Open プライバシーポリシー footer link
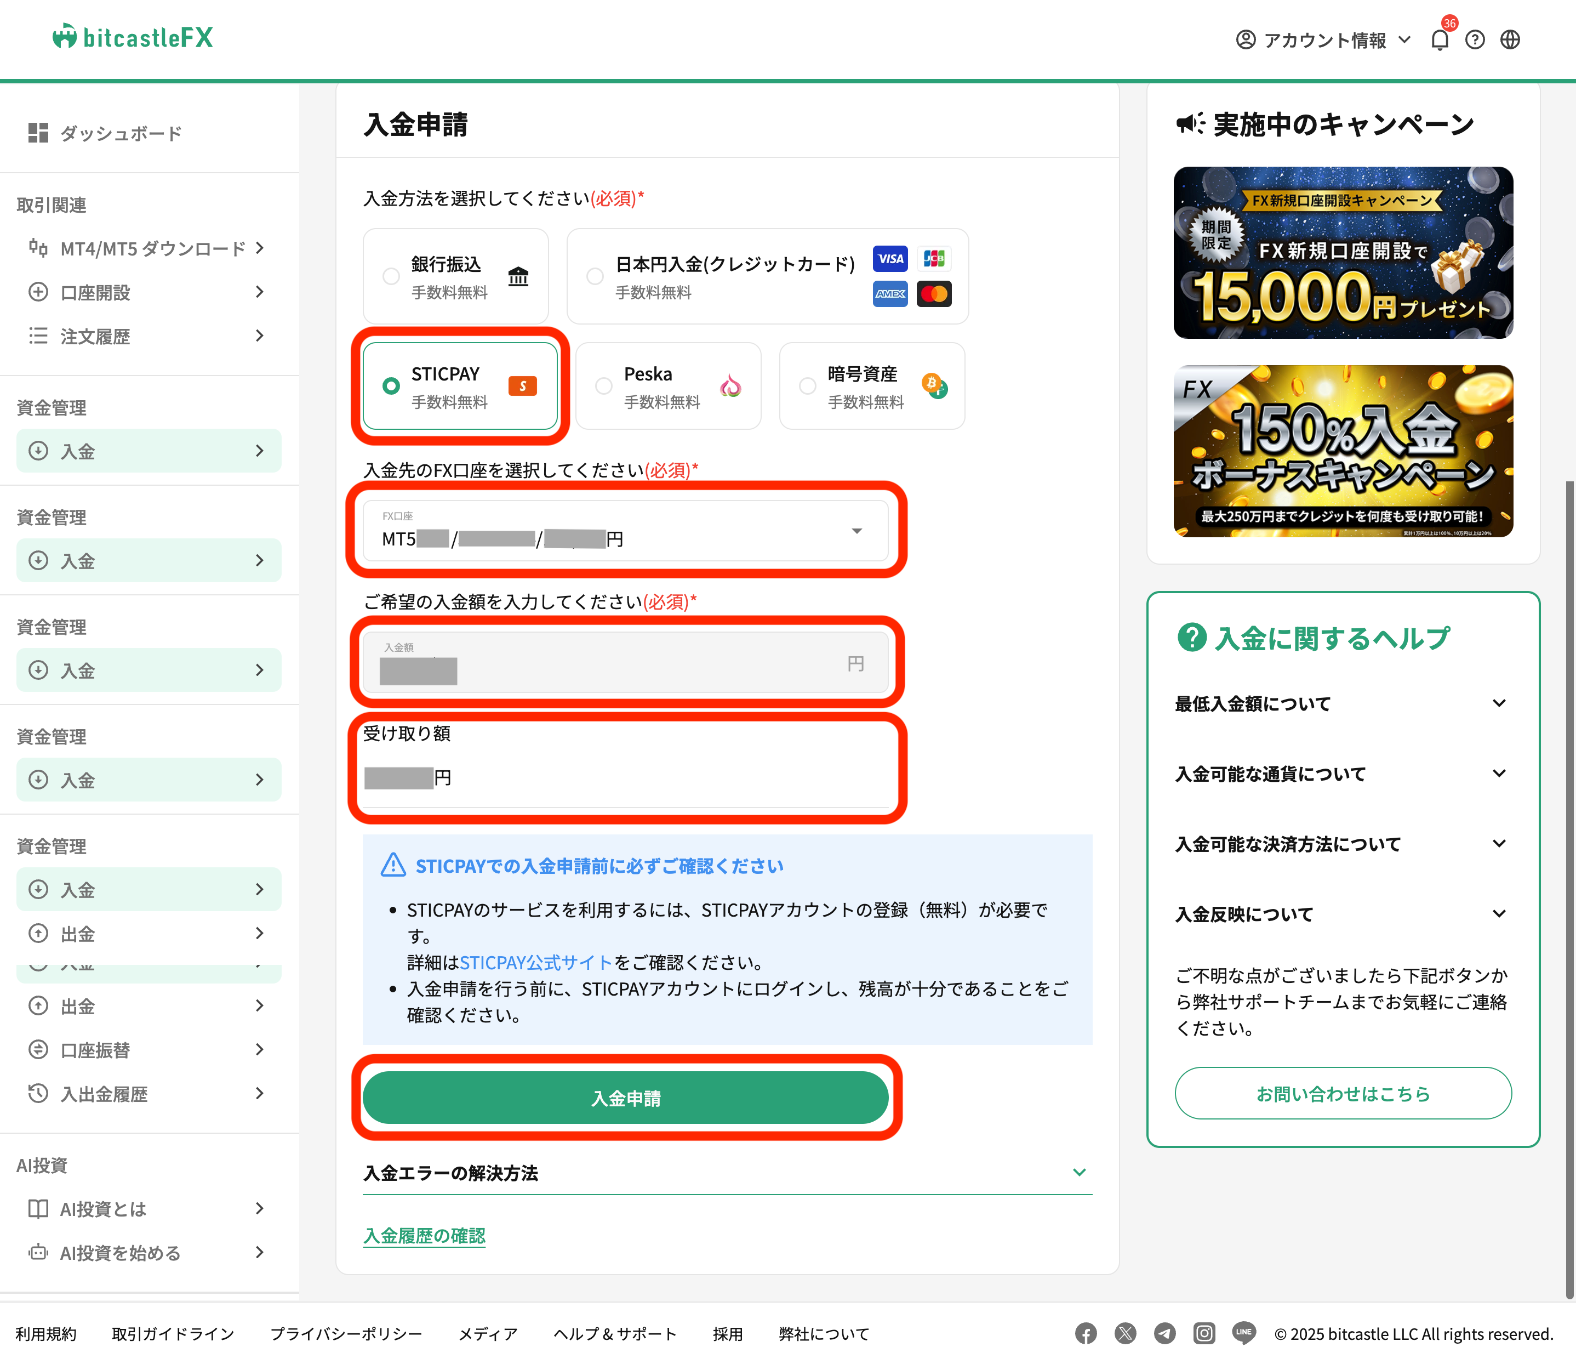Image resolution: width=1576 pixels, height=1364 pixels. pyautogui.click(x=345, y=1333)
